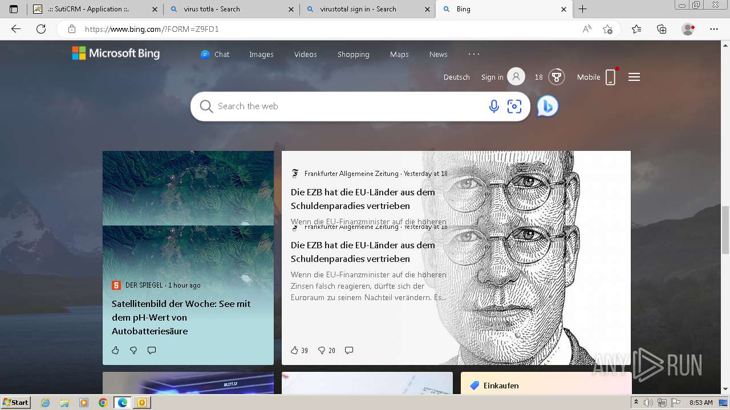This screenshot has height=410, width=730.
Task: Close the active Bing tab
Action: (x=563, y=9)
